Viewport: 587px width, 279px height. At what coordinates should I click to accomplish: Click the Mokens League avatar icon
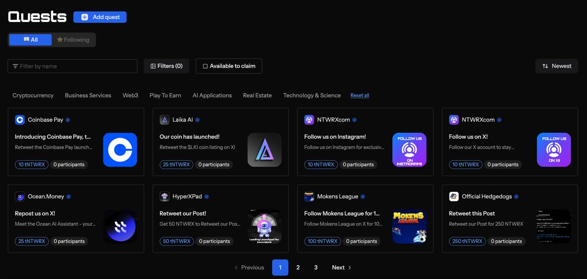(x=309, y=196)
